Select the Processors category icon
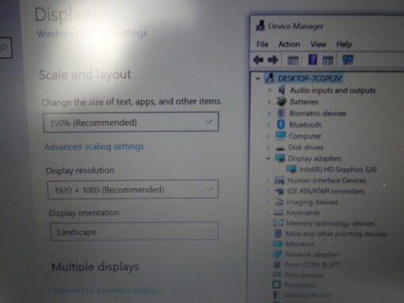 [x=276, y=285]
